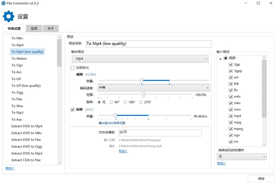Select the To Ogv preset

click(17, 65)
